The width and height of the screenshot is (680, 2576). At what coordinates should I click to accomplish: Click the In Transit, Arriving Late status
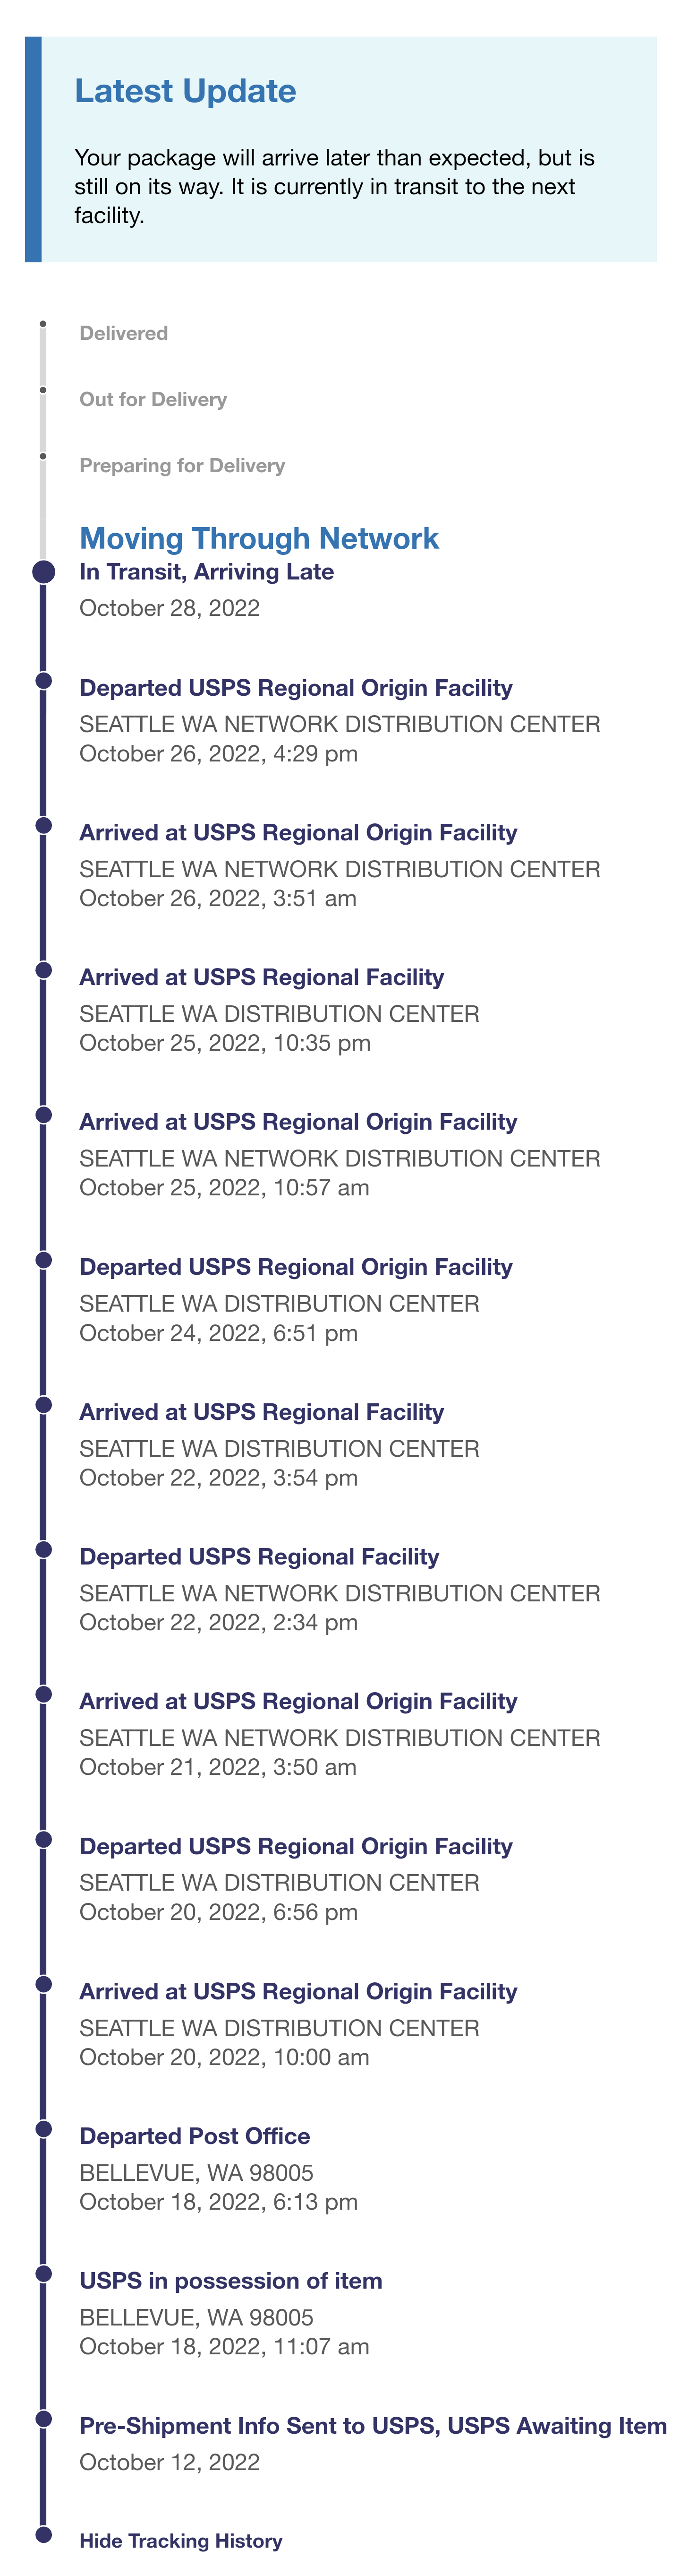[207, 572]
